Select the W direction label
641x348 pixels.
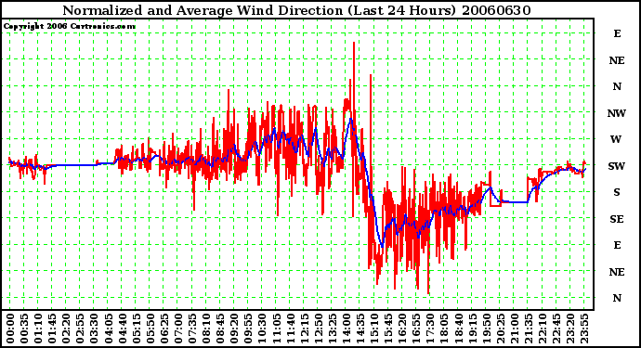[617, 139]
